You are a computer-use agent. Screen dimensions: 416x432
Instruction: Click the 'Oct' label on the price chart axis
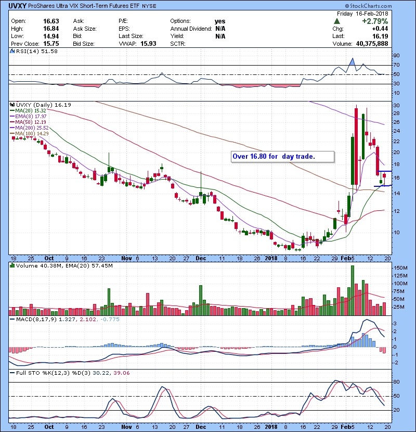pos(49,259)
